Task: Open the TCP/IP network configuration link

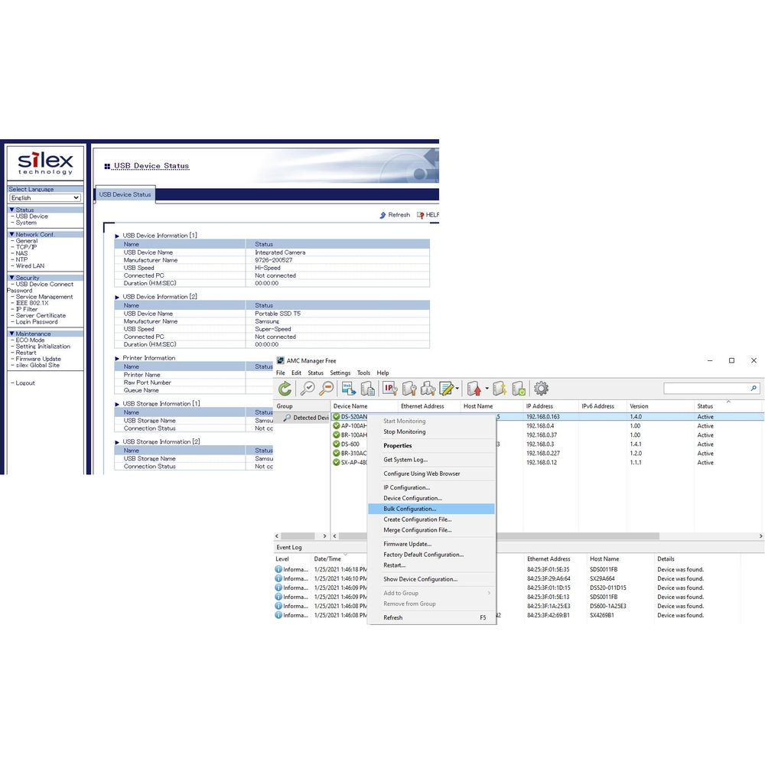Action: coord(26,247)
